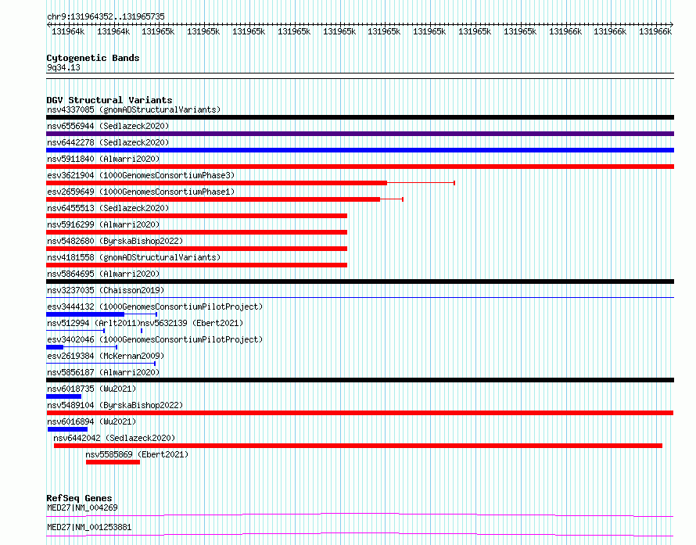Select nsv6442042 (Sedlazeck2020) label

pyautogui.click(x=114, y=438)
